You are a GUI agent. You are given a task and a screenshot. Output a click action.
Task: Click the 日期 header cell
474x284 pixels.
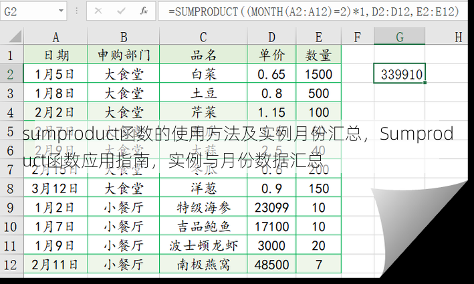pyautogui.click(x=55, y=55)
